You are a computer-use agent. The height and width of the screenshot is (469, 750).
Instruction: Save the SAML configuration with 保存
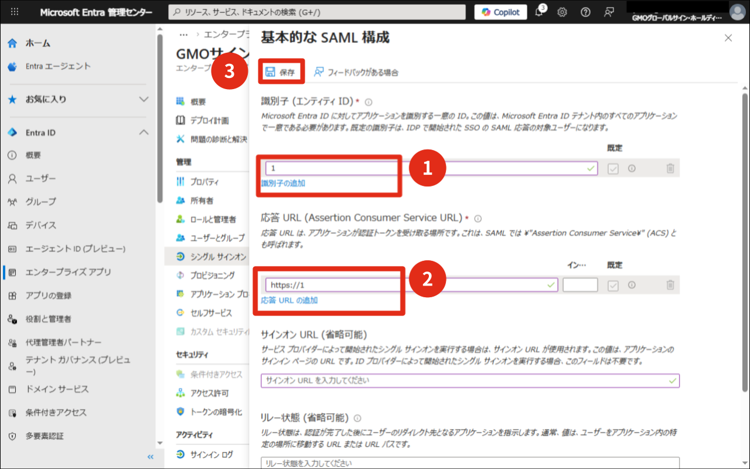coord(281,72)
